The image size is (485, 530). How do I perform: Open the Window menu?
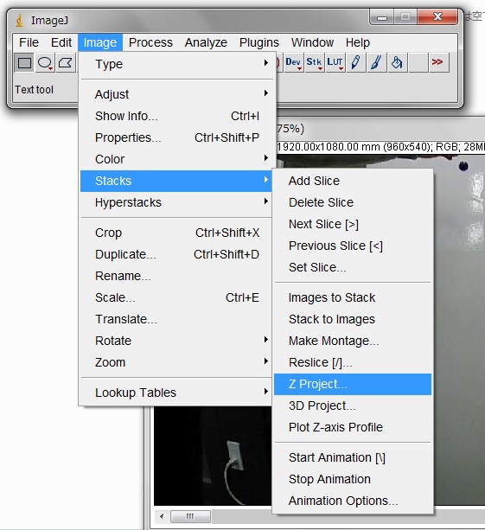[312, 42]
